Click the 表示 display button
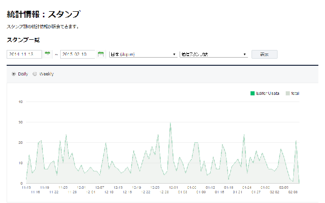Screen dimensions: 325x203 [x=264, y=54]
